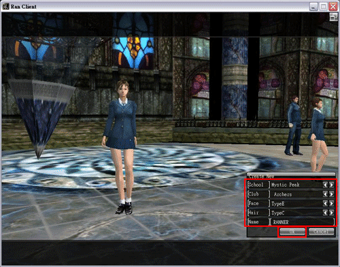The image size is (340, 267).
Task: Switch to the next Club after Archers
Action: [x=331, y=194]
